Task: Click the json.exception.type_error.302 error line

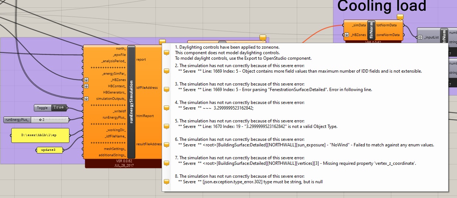Action: click(x=250, y=182)
